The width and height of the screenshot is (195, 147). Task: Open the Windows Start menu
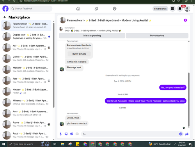[4, 144]
